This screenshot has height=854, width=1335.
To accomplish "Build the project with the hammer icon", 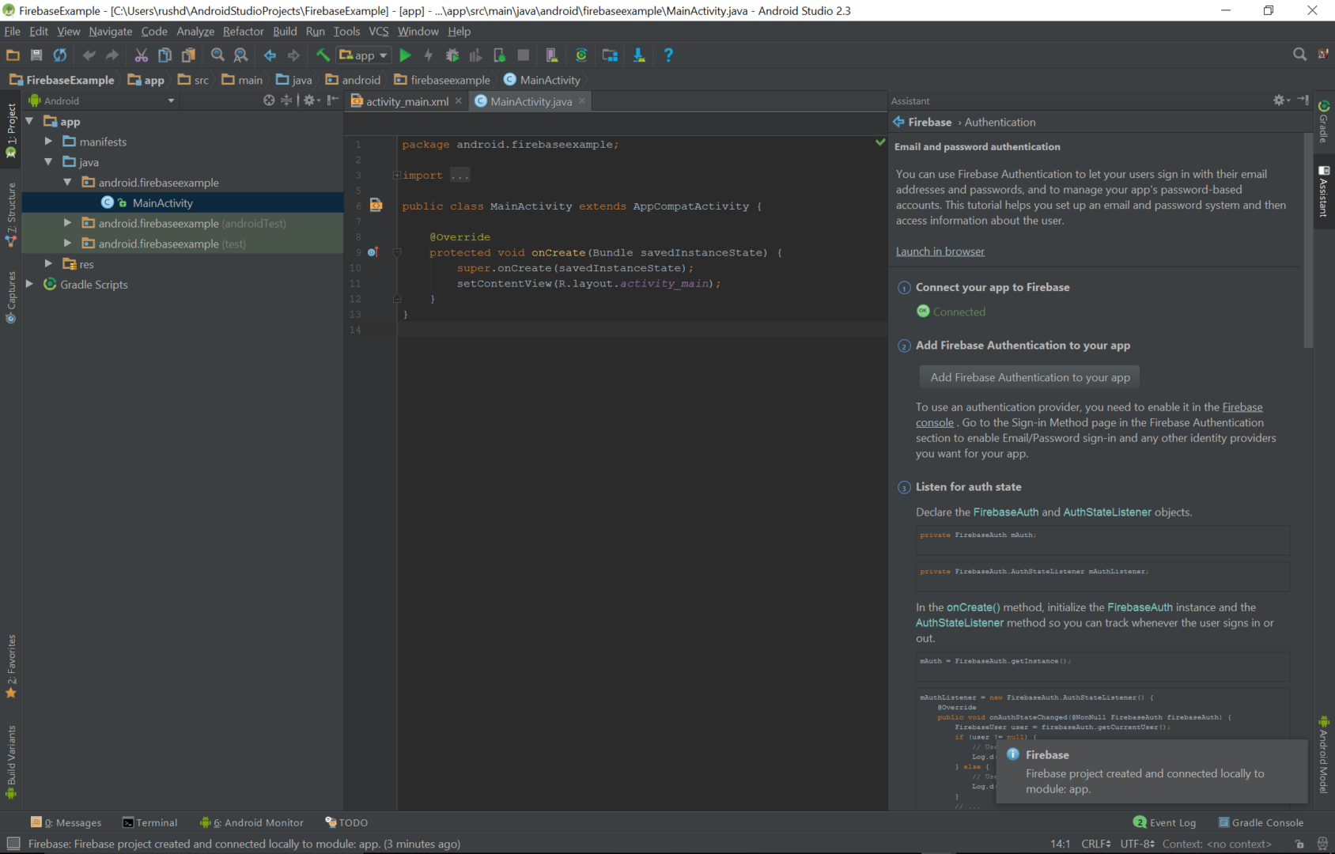I will [x=322, y=55].
